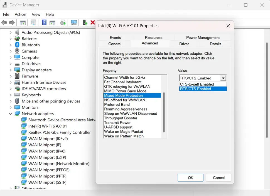The height and width of the screenshot is (196, 270).
Task: Expand the Audio Processing Objects node
Action: point(11,32)
